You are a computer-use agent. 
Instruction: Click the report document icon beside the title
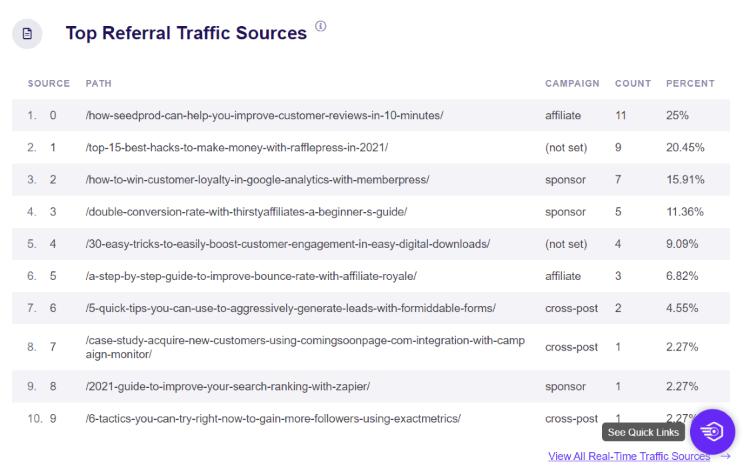[27, 33]
